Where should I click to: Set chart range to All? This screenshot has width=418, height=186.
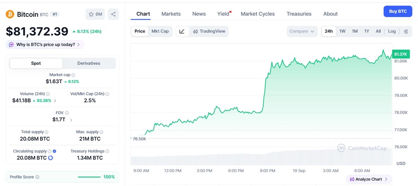click(x=378, y=31)
